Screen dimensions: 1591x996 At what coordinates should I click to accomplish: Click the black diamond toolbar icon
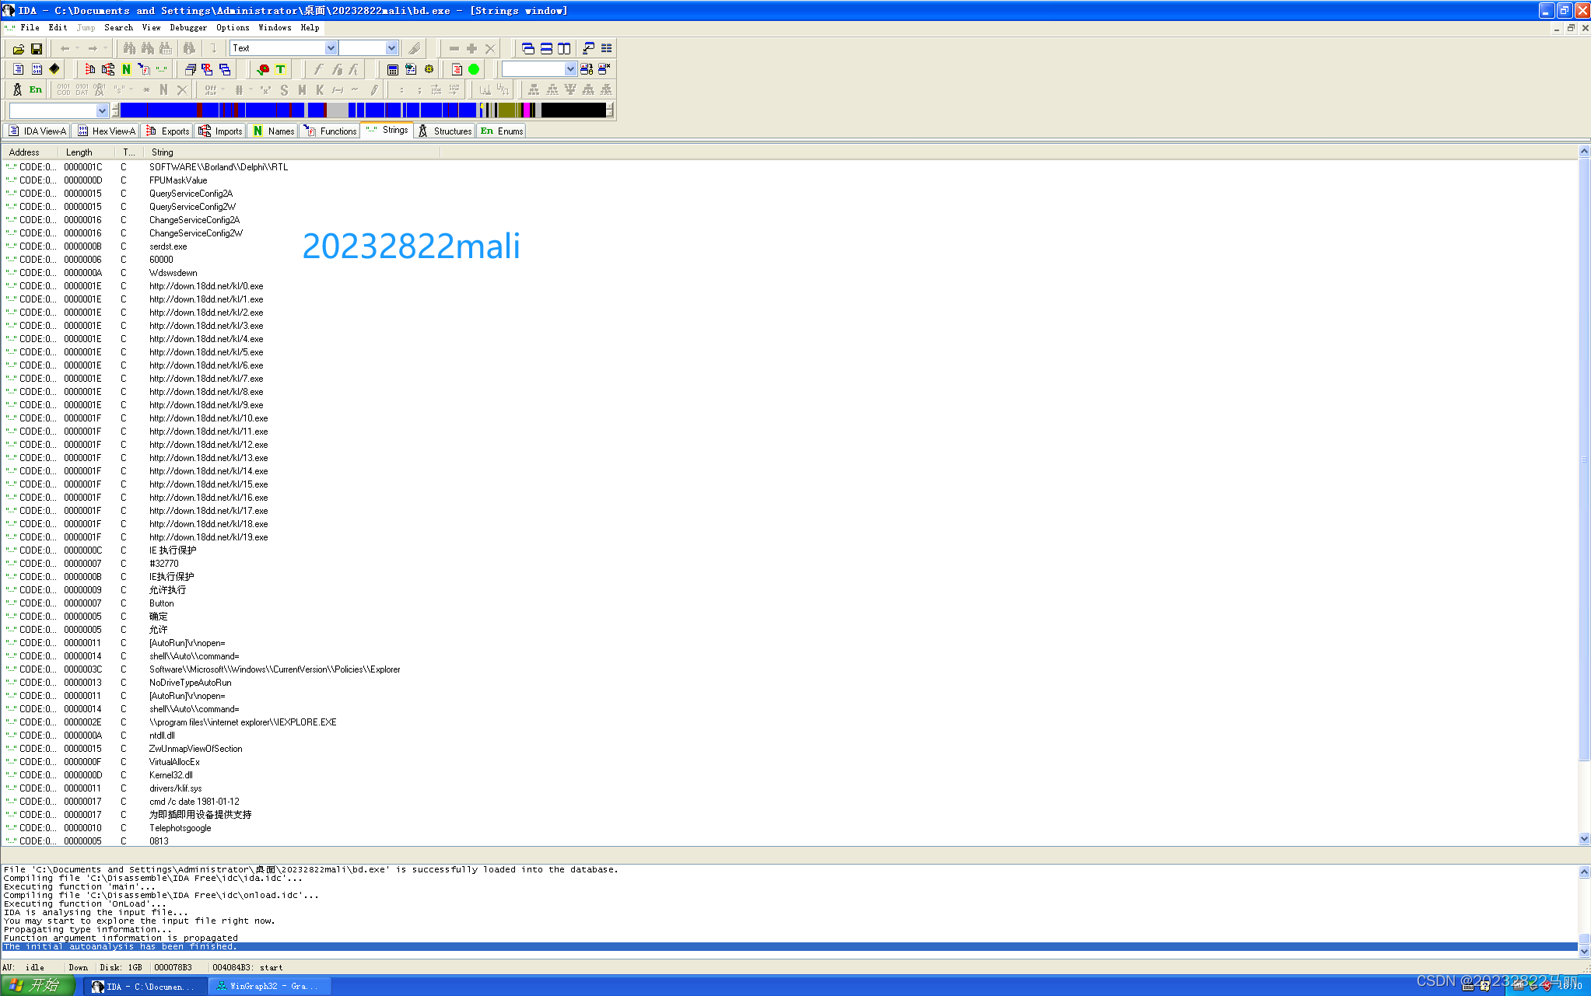(x=54, y=69)
